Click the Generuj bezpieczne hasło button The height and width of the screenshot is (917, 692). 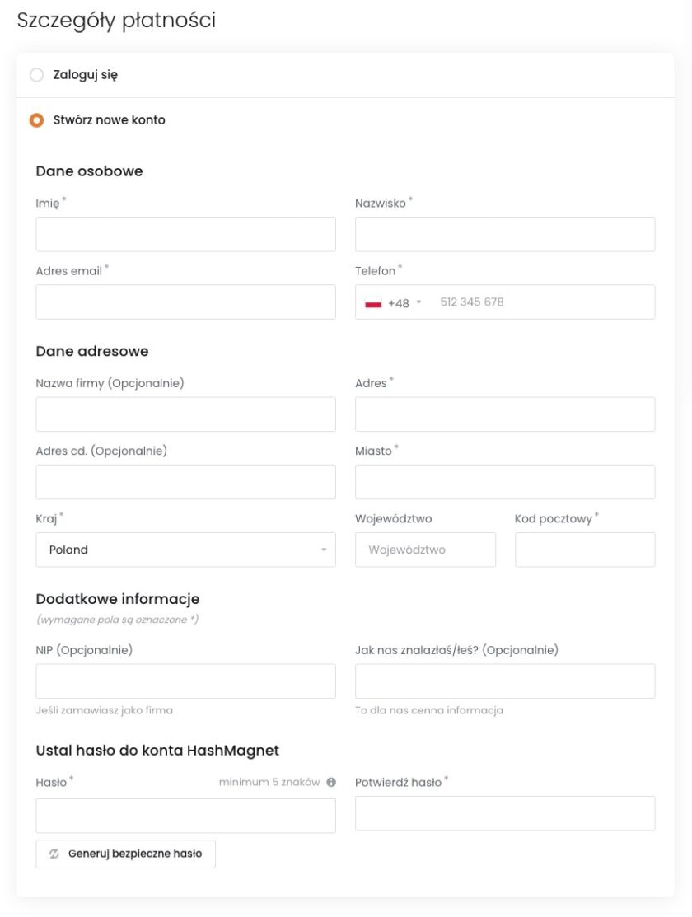point(125,854)
